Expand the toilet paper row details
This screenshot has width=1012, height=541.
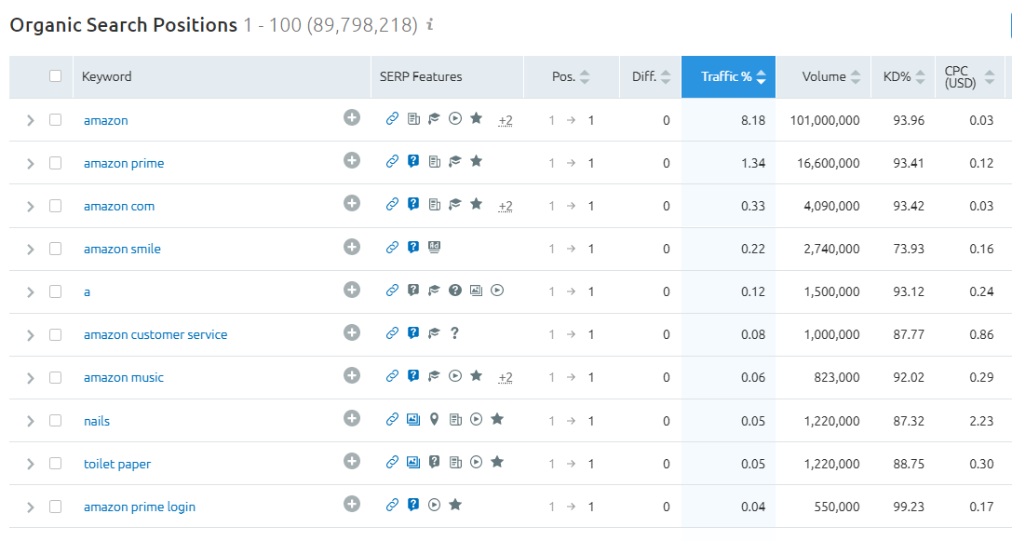pos(31,464)
